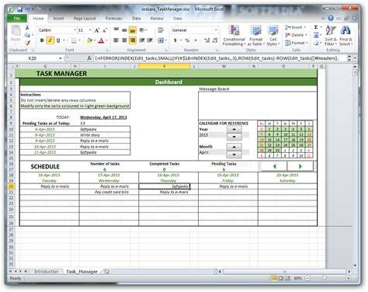The image size is (368, 292).
Task: Apply the red font color
Action: click(101, 40)
